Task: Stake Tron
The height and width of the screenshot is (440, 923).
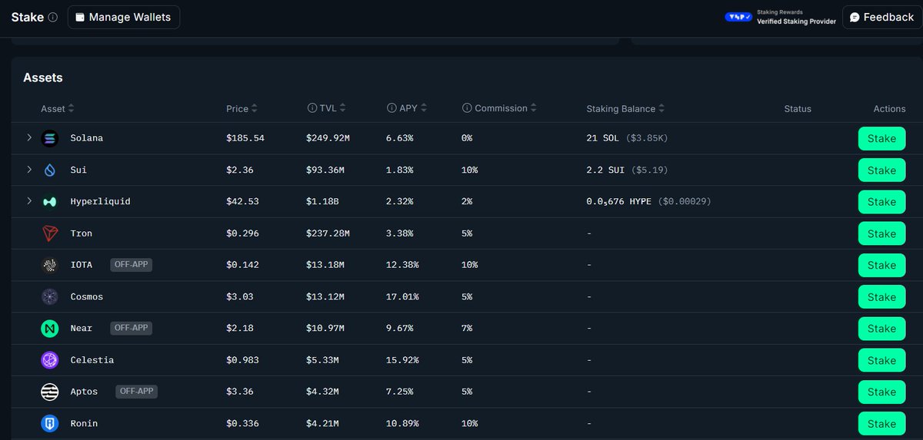Action: pyautogui.click(x=881, y=233)
